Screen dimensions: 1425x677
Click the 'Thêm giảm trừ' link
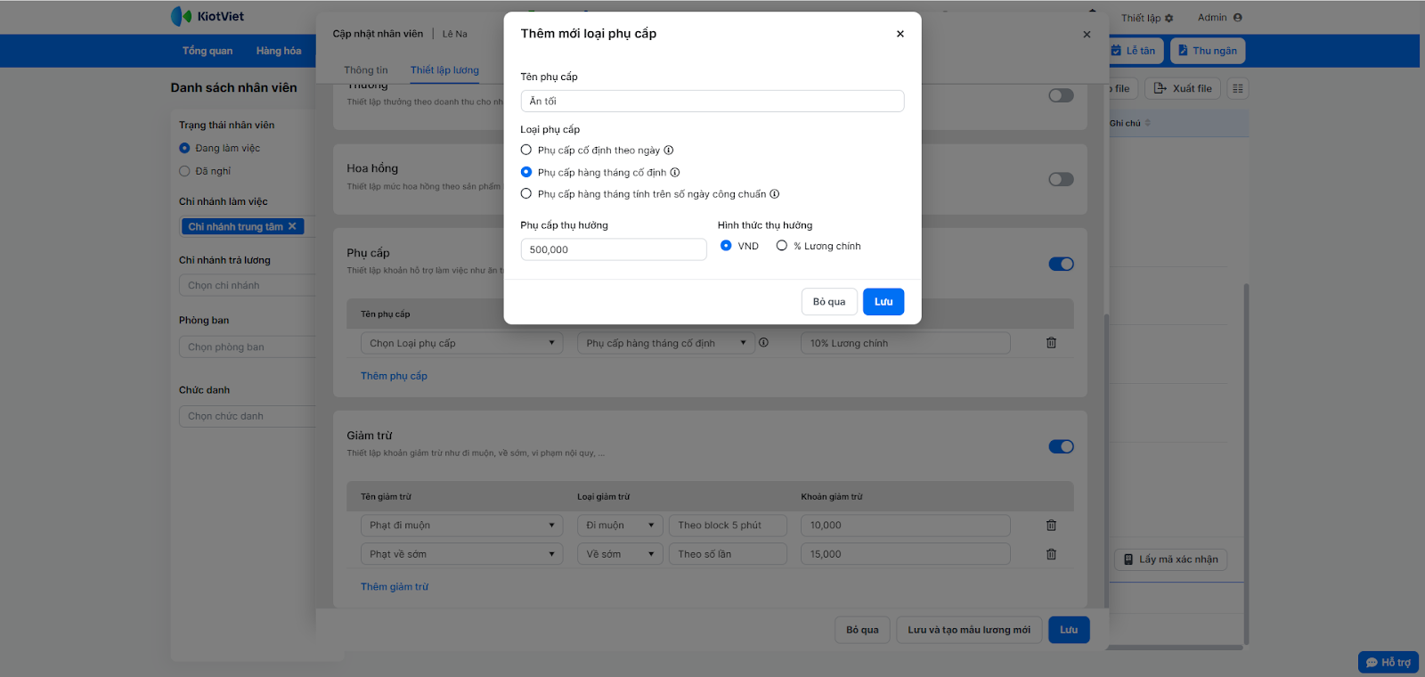click(395, 587)
